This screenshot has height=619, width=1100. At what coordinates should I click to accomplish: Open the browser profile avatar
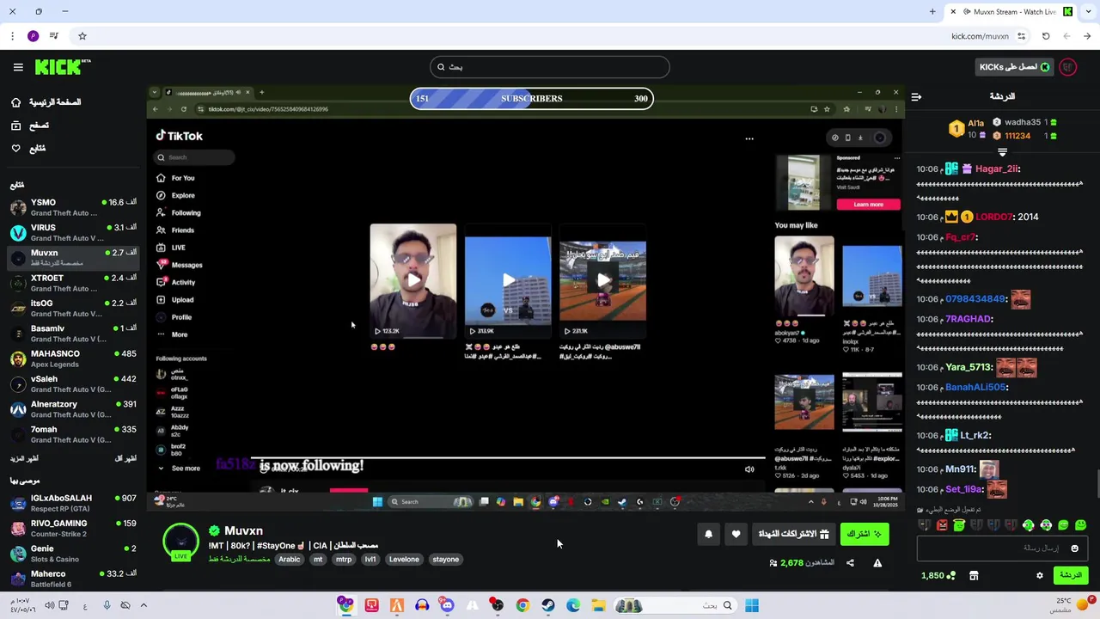click(33, 36)
